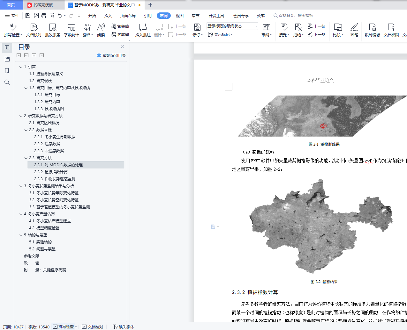Open 批改服务 correction service
The height and width of the screenshot is (330, 407).
pos(53,30)
